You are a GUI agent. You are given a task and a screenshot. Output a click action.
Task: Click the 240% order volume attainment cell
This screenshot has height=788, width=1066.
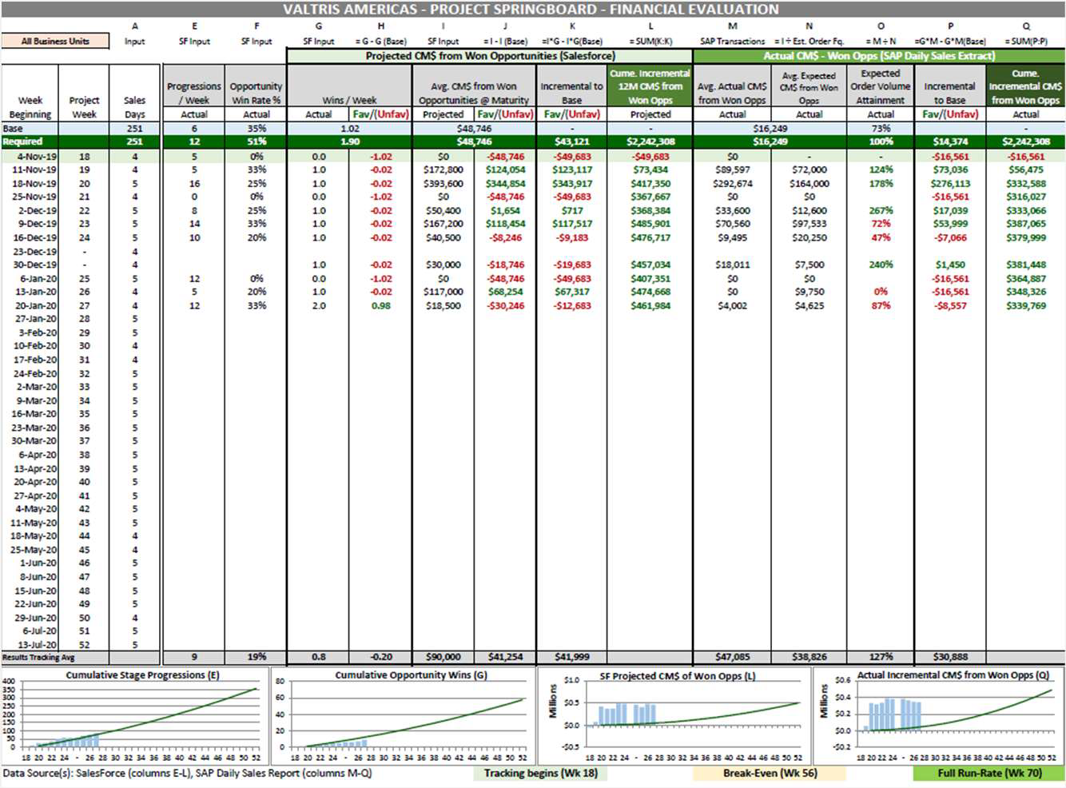881,265
